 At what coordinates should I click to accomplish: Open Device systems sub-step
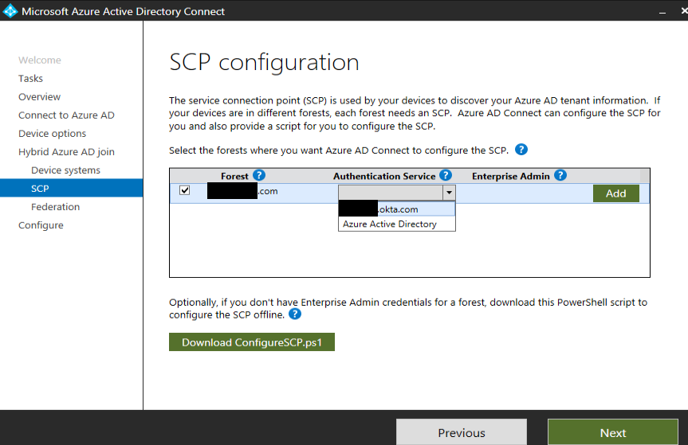(65, 170)
